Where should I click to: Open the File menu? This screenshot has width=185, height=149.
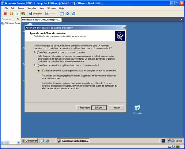[6, 8]
